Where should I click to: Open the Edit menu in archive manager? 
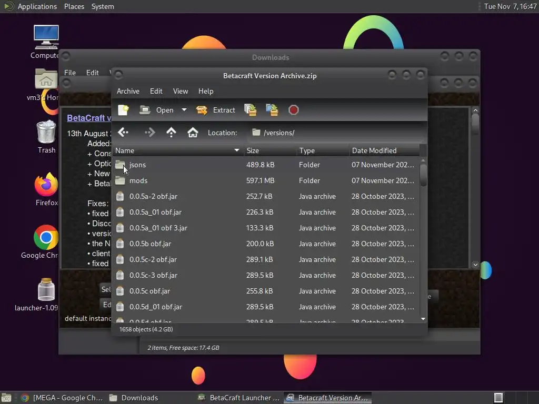156,91
